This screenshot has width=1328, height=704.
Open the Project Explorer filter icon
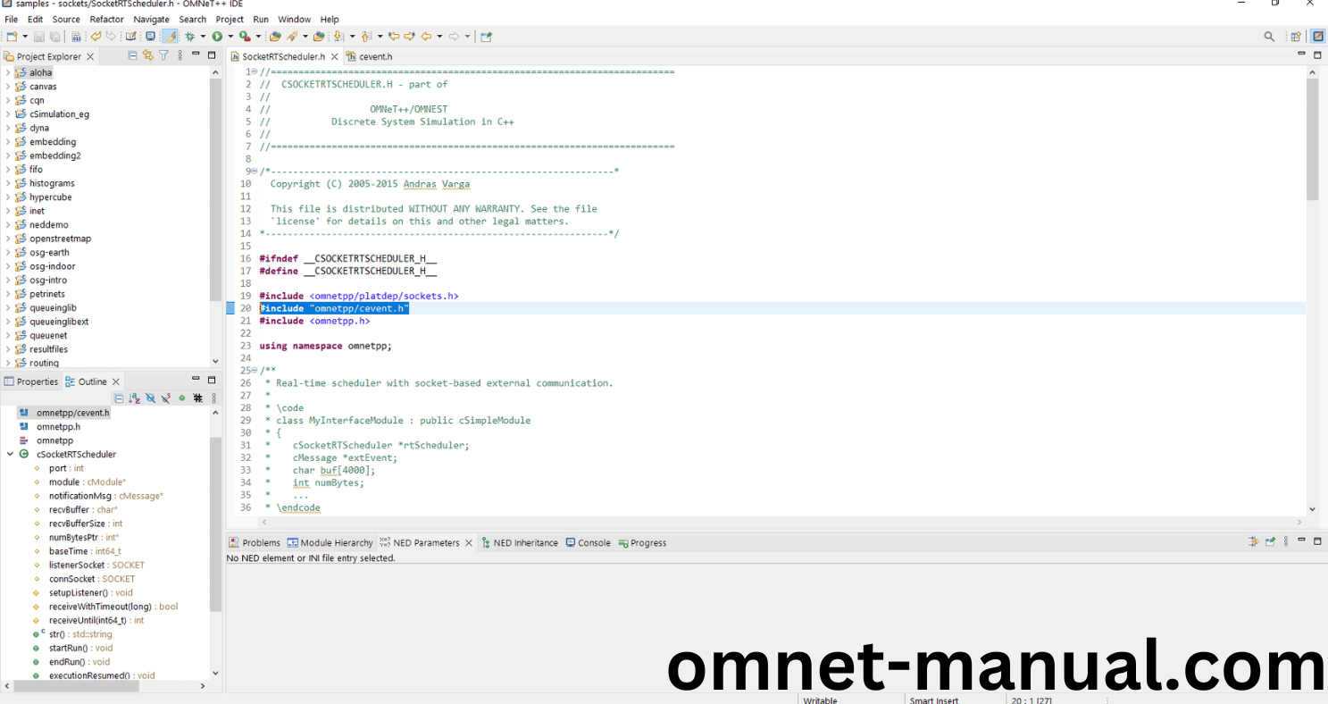coord(163,55)
